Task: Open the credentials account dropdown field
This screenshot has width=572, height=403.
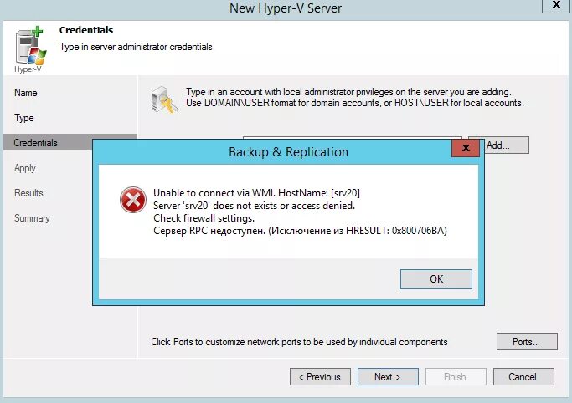Action: click(x=352, y=136)
